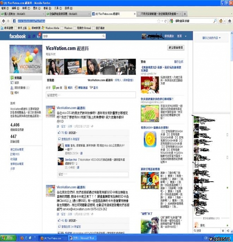The image size is (233, 242).
Task: Open the Facebook messages icon
Action: pyautogui.click(x=34, y=36)
